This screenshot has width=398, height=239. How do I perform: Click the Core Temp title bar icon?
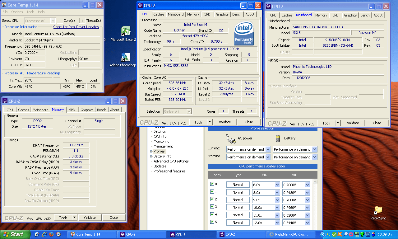click(4, 5)
